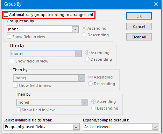Check Show field in view under first Then by
Screen dimensions: 163x134
pyautogui.click(x=12, y=61)
